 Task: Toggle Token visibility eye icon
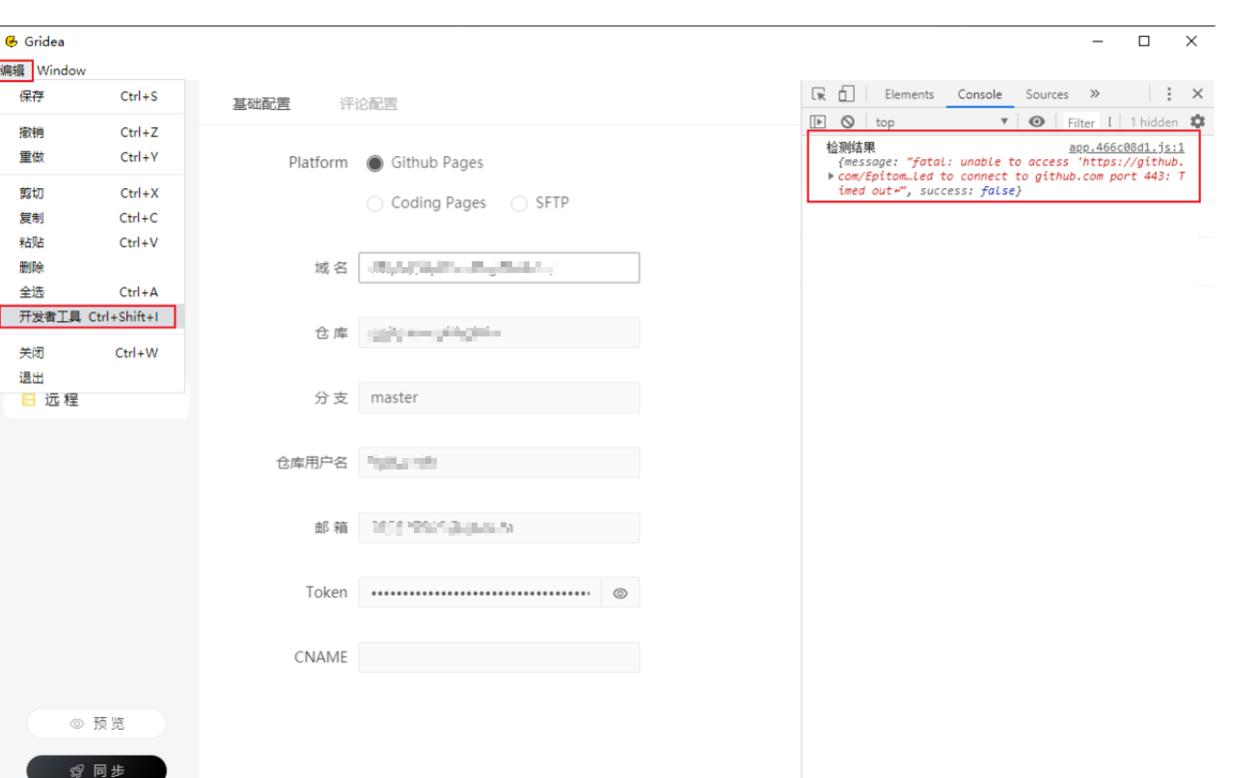[620, 593]
